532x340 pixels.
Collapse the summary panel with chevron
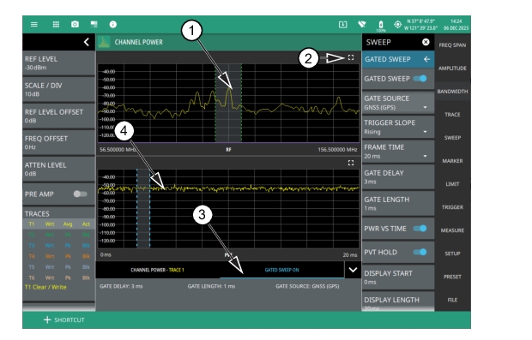tap(353, 270)
